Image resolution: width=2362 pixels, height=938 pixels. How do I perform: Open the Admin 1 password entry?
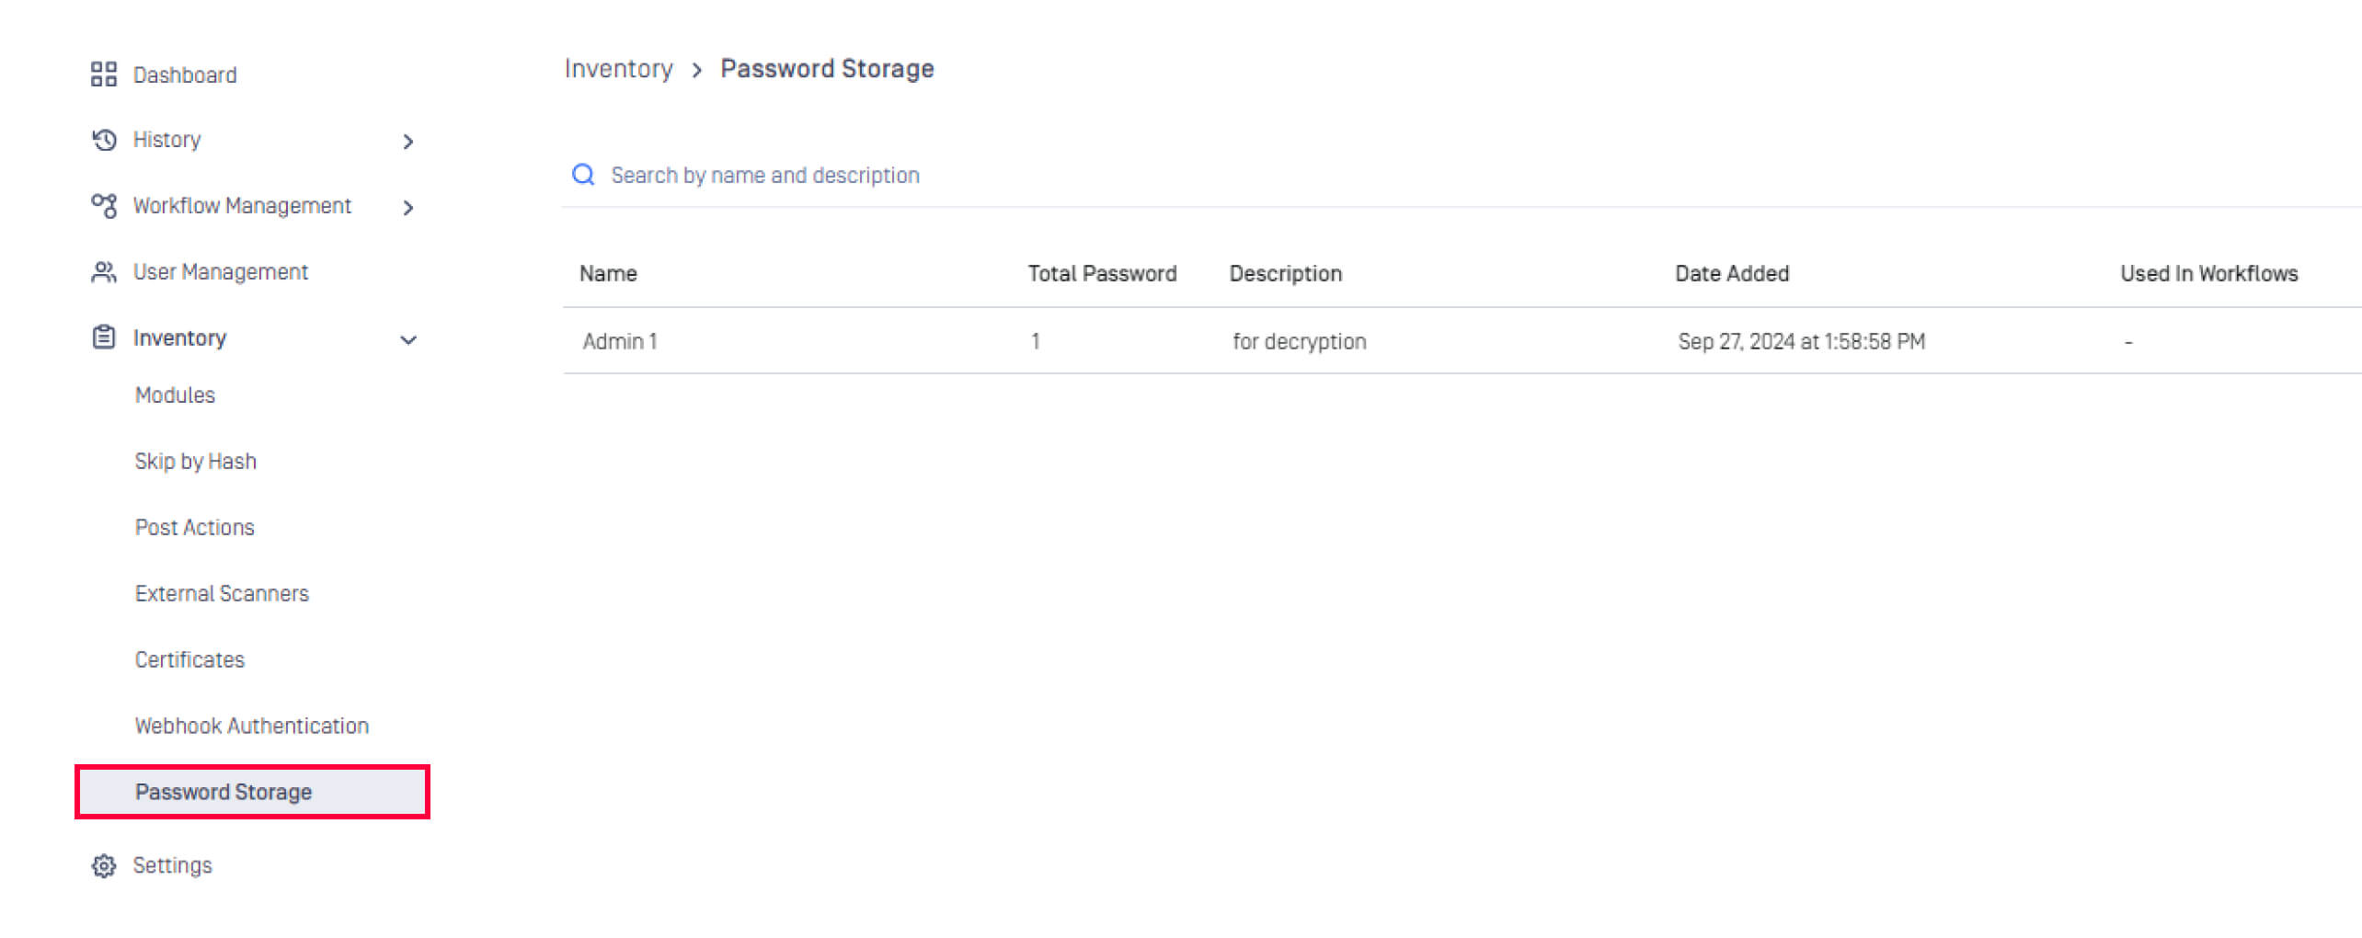620,342
